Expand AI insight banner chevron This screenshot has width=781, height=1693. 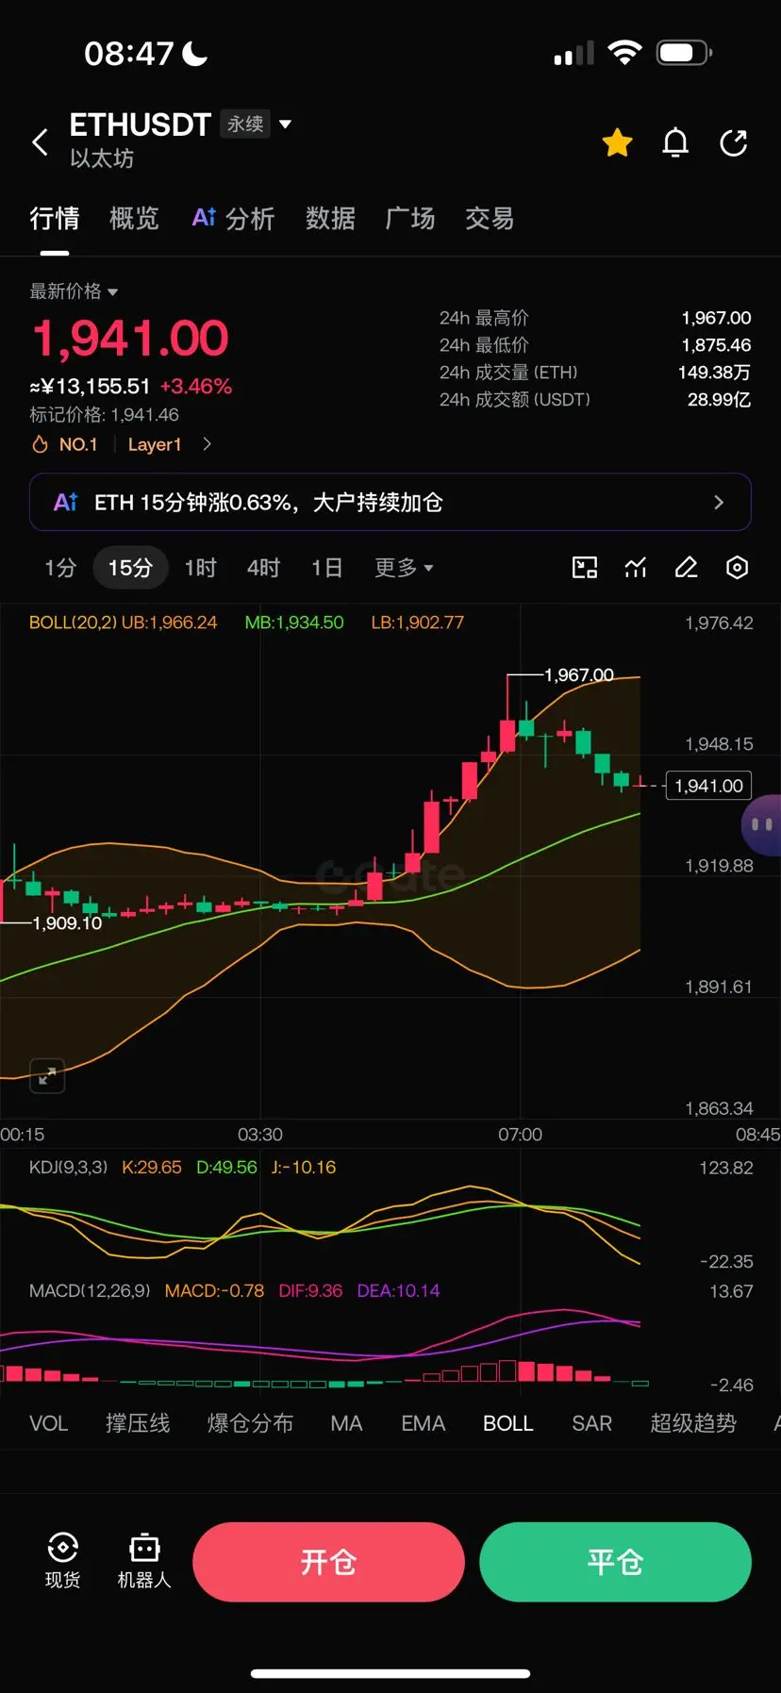[x=719, y=503]
